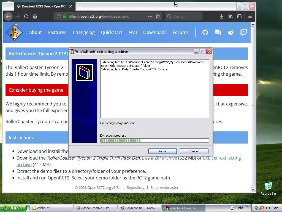Open the About page in site navigation
Image resolution: width=282 pixels, height=212 pixels.
[36, 32]
